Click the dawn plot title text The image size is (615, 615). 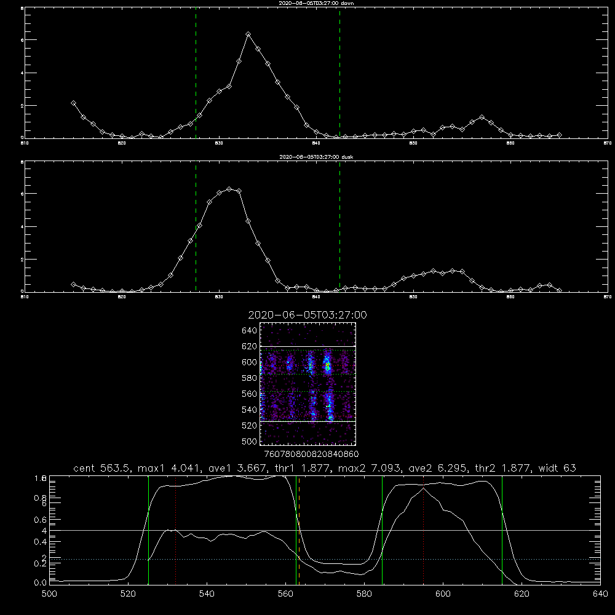pyautogui.click(x=316, y=3)
